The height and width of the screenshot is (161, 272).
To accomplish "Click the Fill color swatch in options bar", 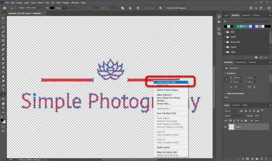I will coord(52,8).
